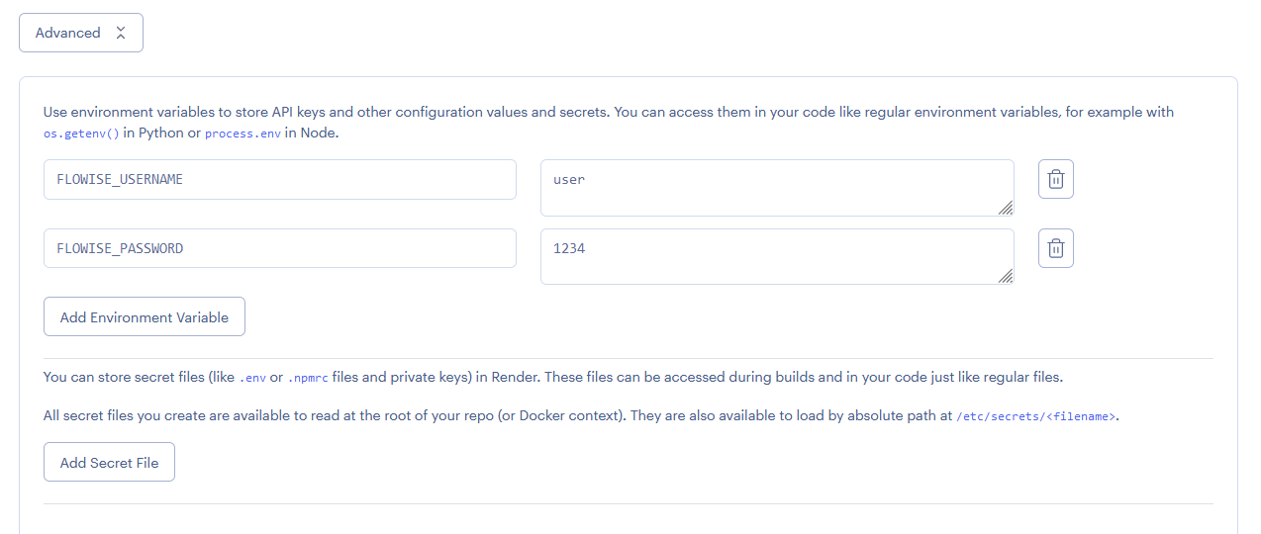This screenshot has height=534, width=1261.
Task: Click the /etc/secrets/<filename> path text
Action: pos(1035,417)
